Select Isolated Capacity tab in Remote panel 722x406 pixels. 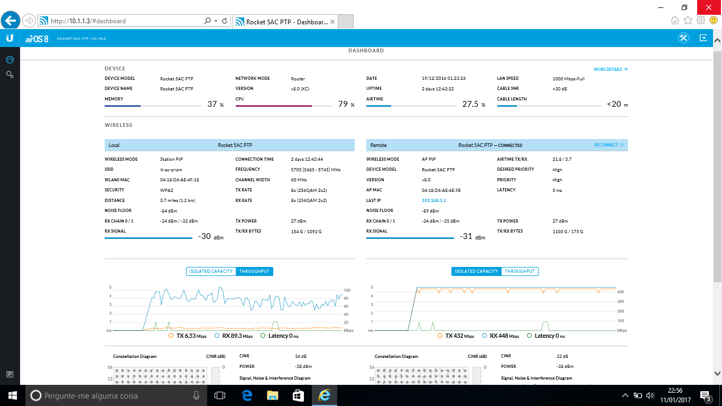476,271
